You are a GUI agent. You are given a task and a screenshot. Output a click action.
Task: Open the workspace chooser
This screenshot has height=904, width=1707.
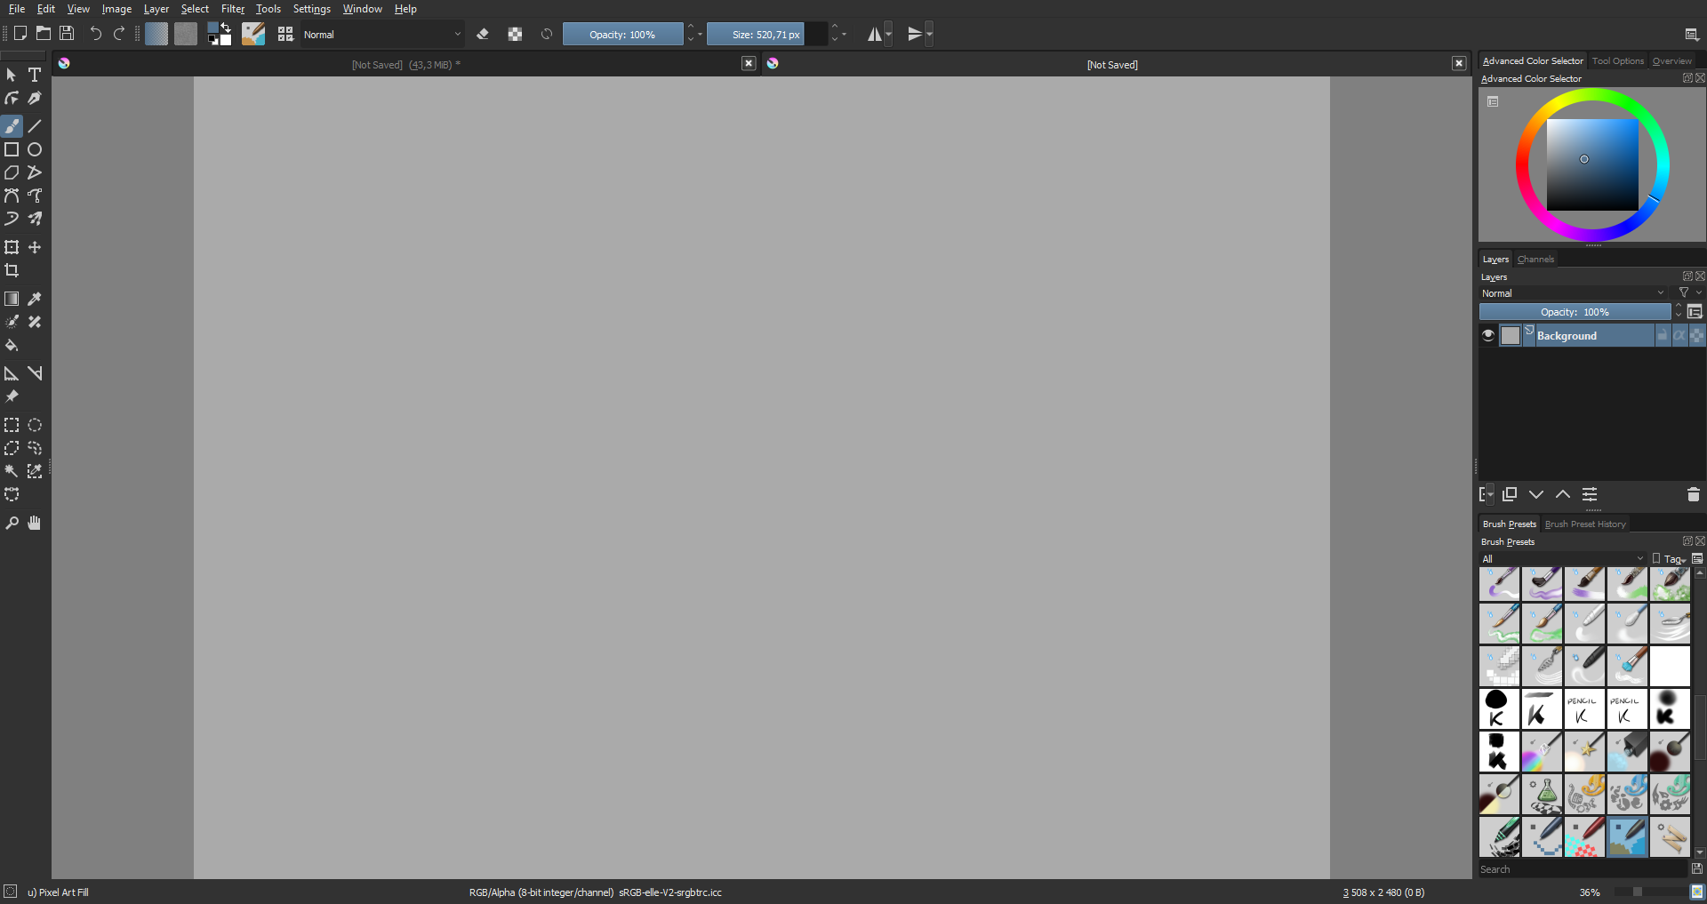click(x=1692, y=35)
